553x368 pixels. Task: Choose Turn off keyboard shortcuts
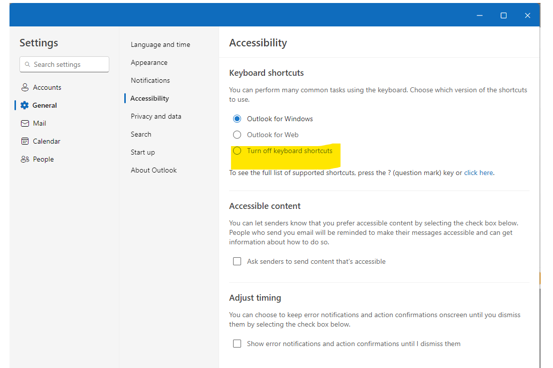tap(237, 151)
